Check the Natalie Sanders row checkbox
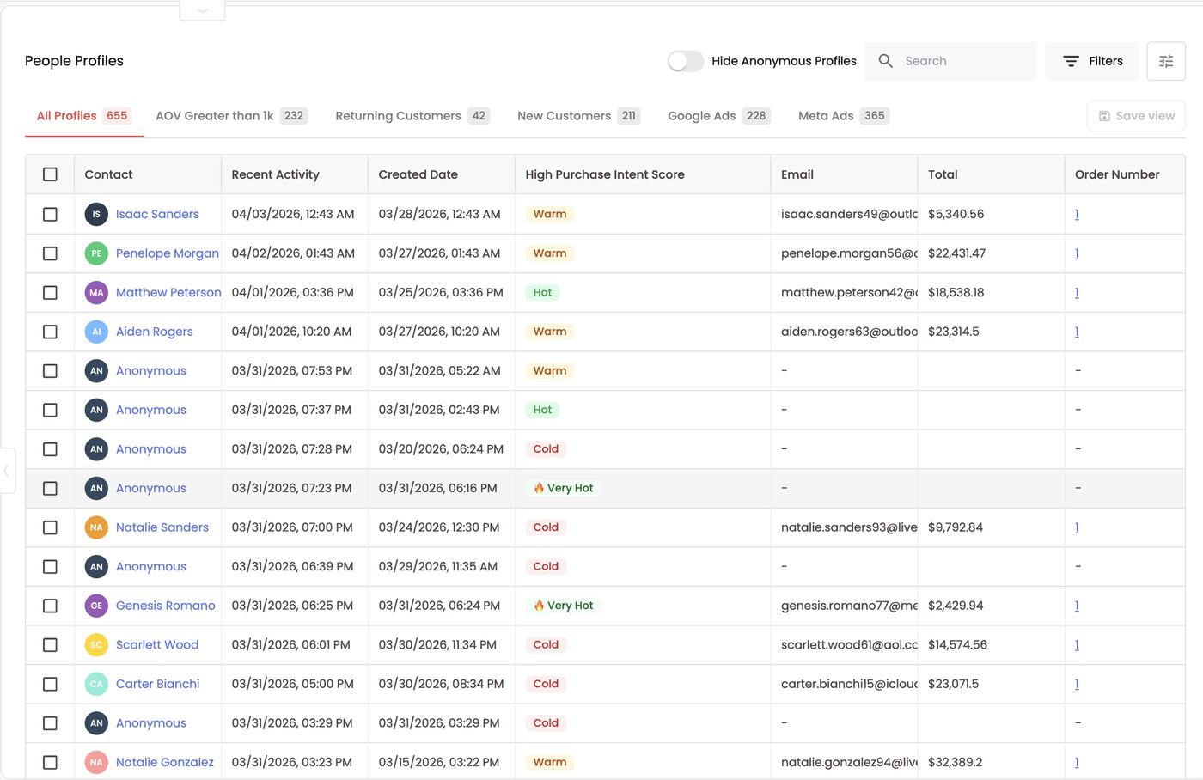Viewport: 1203px width, 780px height. tap(50, 527)
